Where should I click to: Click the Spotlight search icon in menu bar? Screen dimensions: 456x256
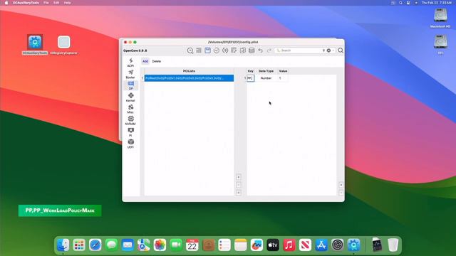coord(400,3)
